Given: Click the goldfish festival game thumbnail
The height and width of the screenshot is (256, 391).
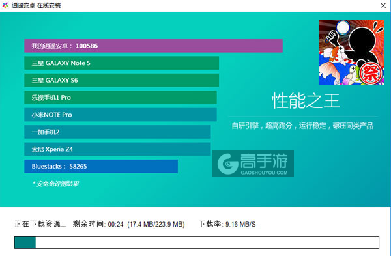Looking at the screenshot, I should point(352,52).
